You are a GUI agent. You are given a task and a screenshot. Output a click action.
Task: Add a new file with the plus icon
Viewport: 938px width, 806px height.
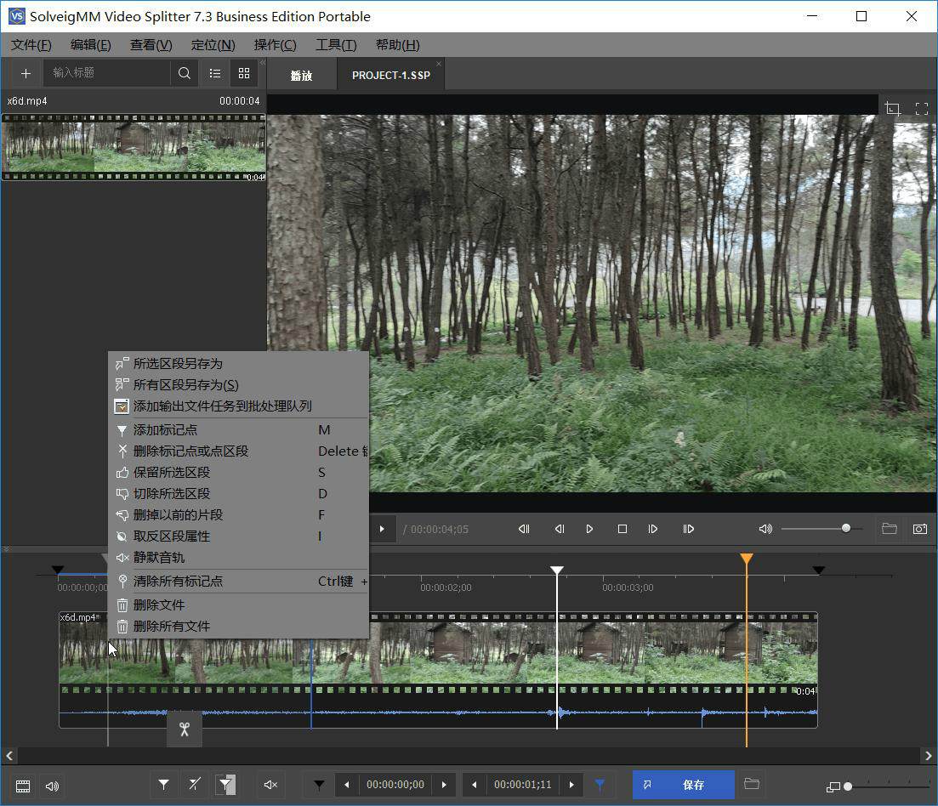point(25,73)
